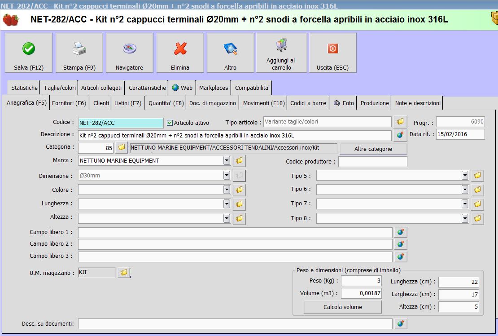
Task: Expand the Lunghezza dropdown arrow
Action: [227, 204]
